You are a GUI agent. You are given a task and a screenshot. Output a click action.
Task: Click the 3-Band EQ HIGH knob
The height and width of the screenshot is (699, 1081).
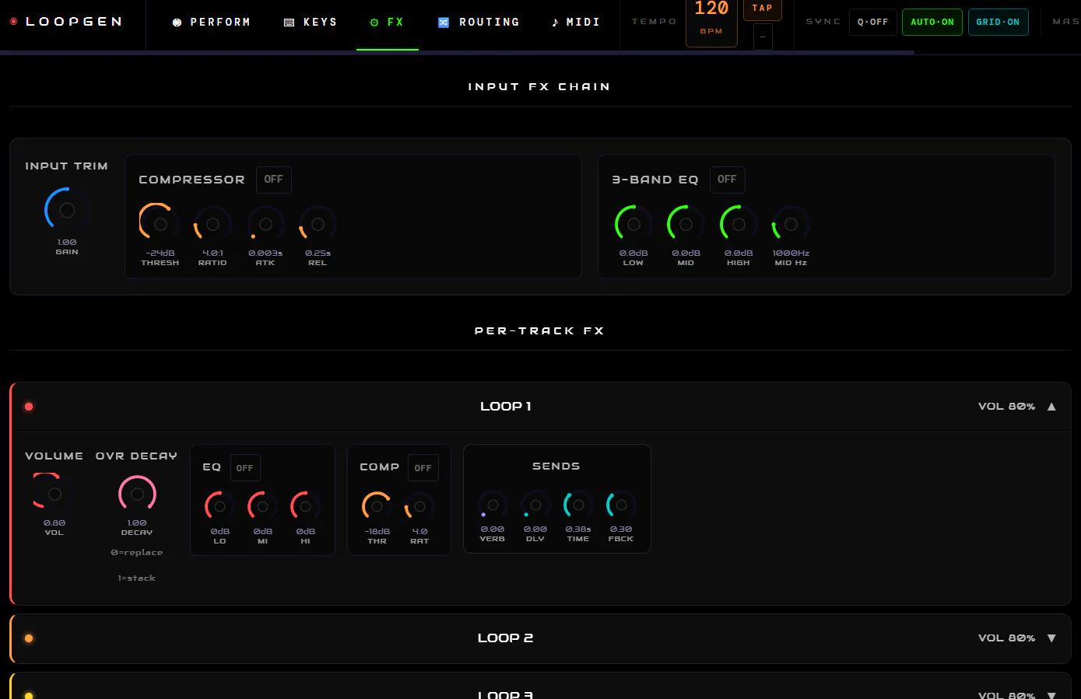click(x=739, y=224)
